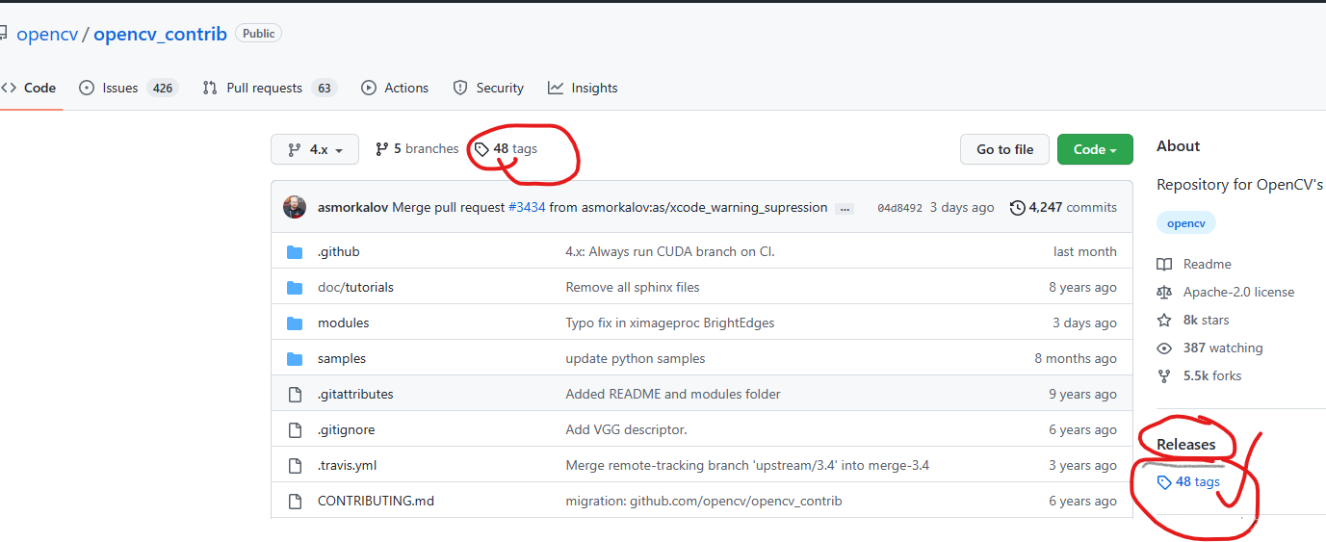This screenshot has width=1326, height=542.
Task: View the 5 branches link
Action: pos(417,149)
